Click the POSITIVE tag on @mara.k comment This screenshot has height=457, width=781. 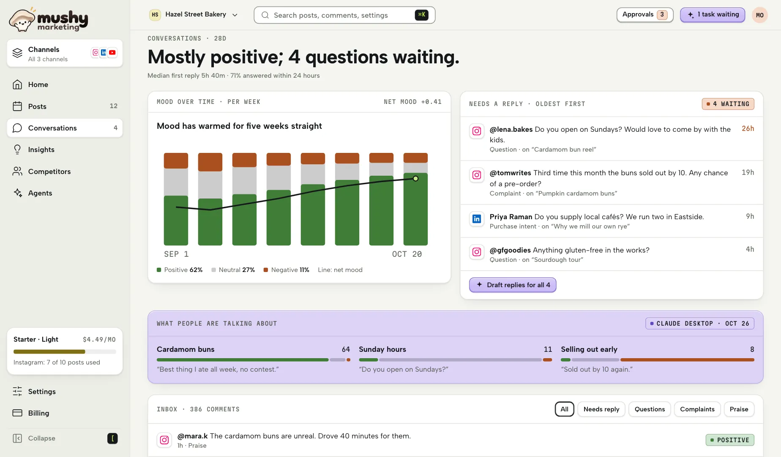(x=729, y=440)
